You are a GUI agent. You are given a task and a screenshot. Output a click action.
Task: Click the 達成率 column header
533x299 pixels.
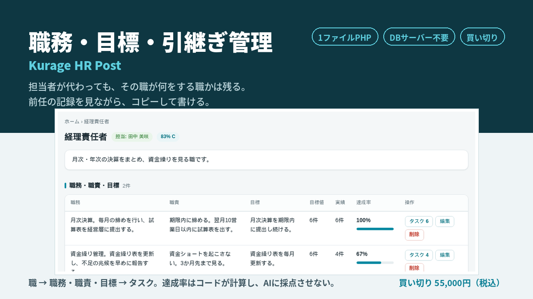pyautogui.click(x=363, y=202)
